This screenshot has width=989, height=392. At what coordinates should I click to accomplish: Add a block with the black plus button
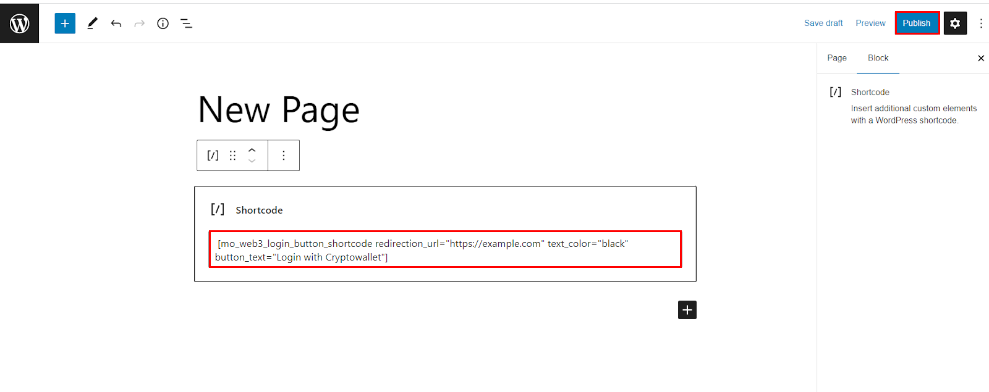pos(687,310)
